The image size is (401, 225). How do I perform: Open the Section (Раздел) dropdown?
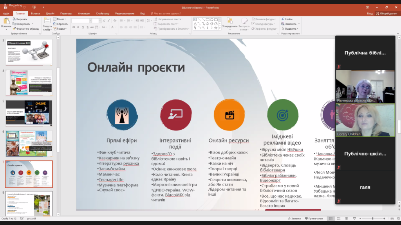tap(61, 29)
